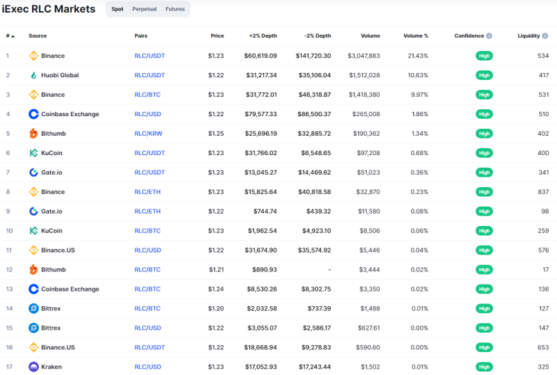557x375 pixels.
Task: Click the Bithumb logo in row 5
Action: (x=33, y=134)
